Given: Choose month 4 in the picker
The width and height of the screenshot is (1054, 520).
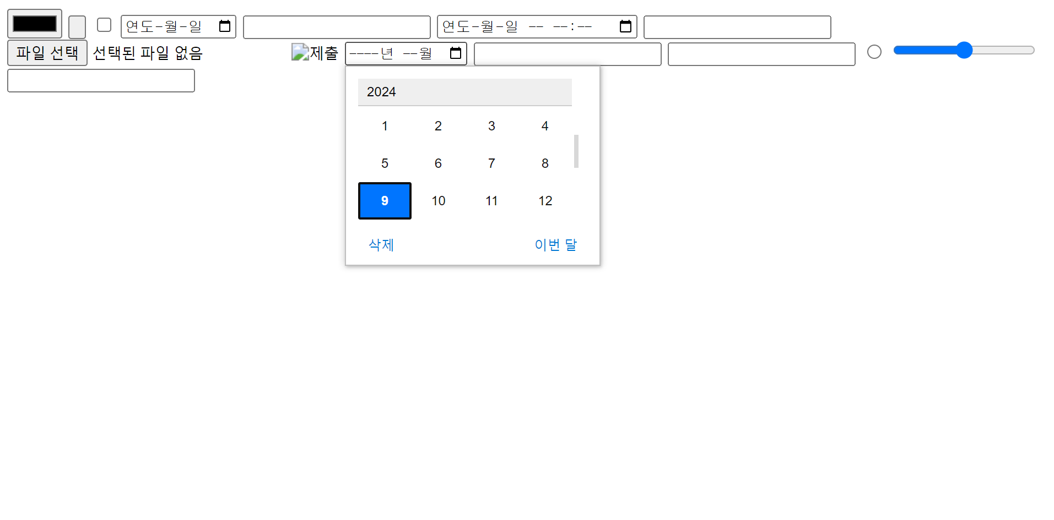Looking at the screenshot, I should [545, 126].
